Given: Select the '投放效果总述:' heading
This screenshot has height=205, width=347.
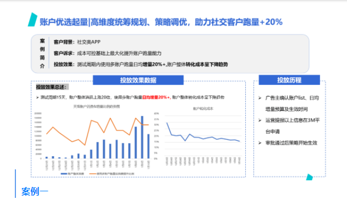Looking at the screenshot, I should coord(52,87).
